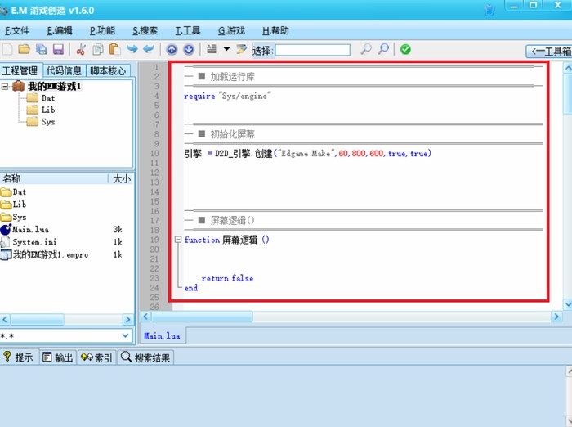
Task: Switch to the 工程管理 tab
Action: click(20, 70)
